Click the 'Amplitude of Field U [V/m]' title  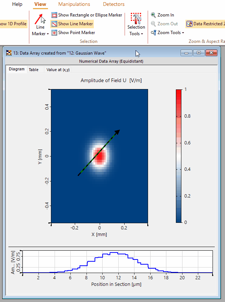111,81
